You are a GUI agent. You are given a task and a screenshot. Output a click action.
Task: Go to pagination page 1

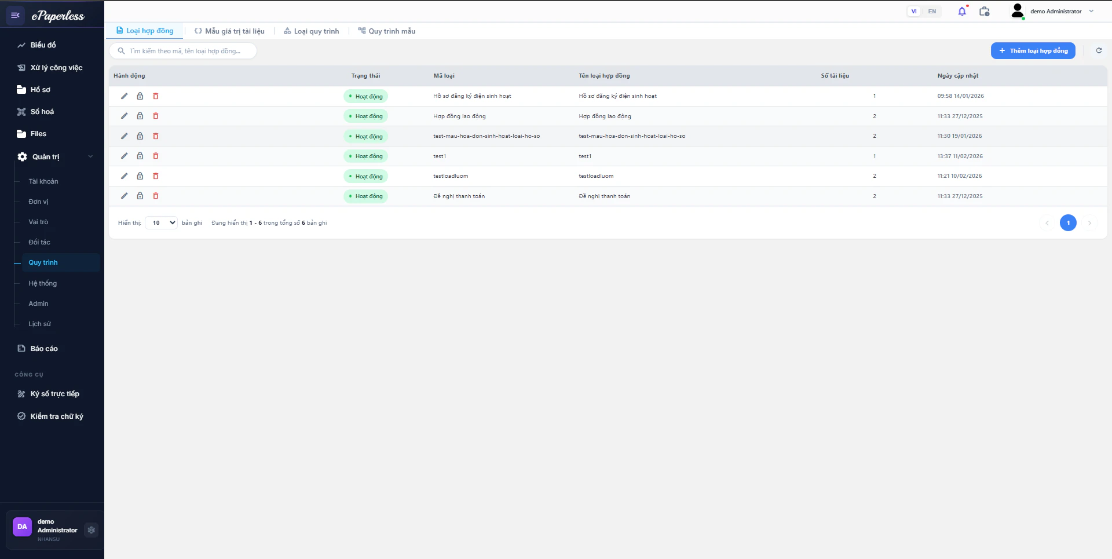coord(1068,222)
